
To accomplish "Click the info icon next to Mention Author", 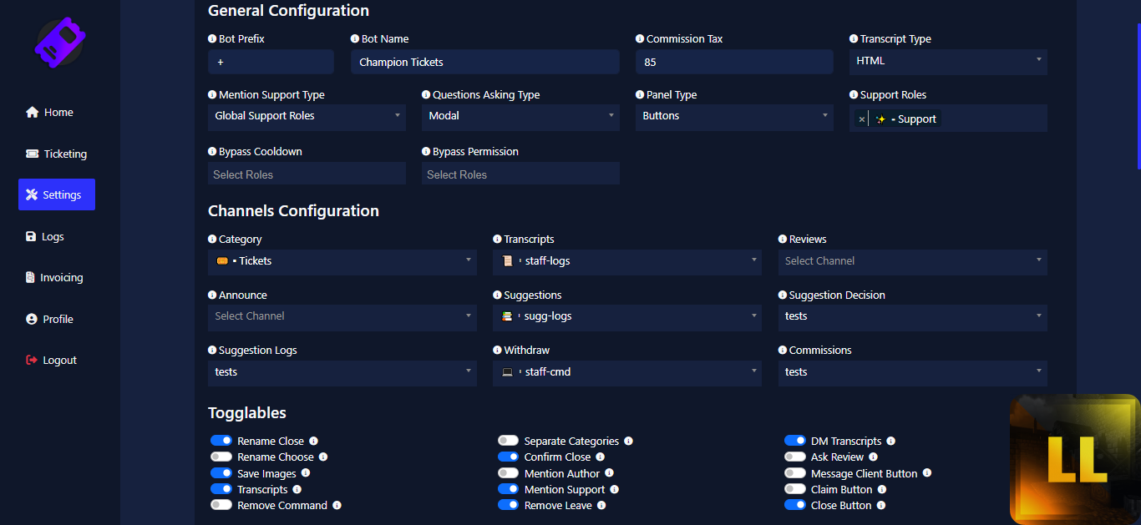I will pyautogui.click(x=609, y=473).
